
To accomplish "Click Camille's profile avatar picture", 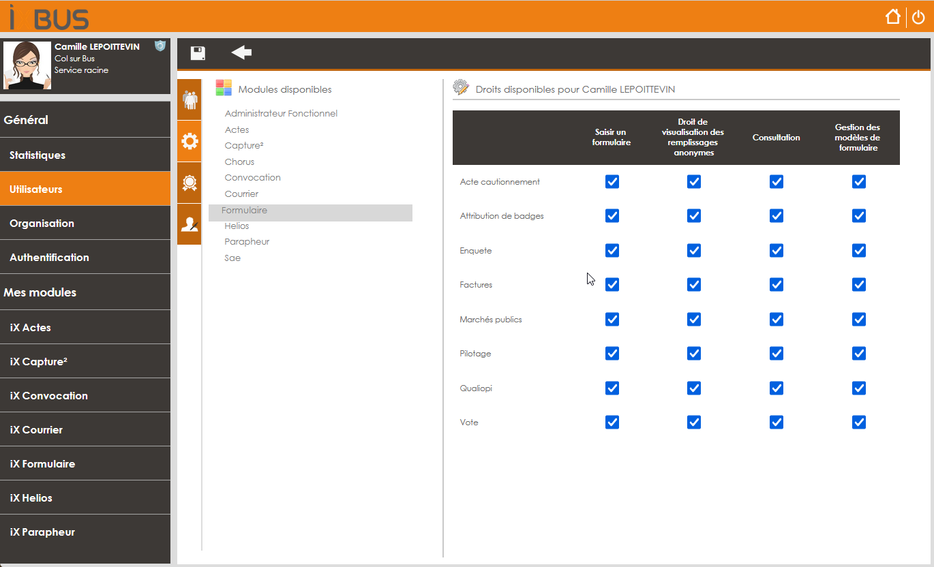I will click(27, 65).
